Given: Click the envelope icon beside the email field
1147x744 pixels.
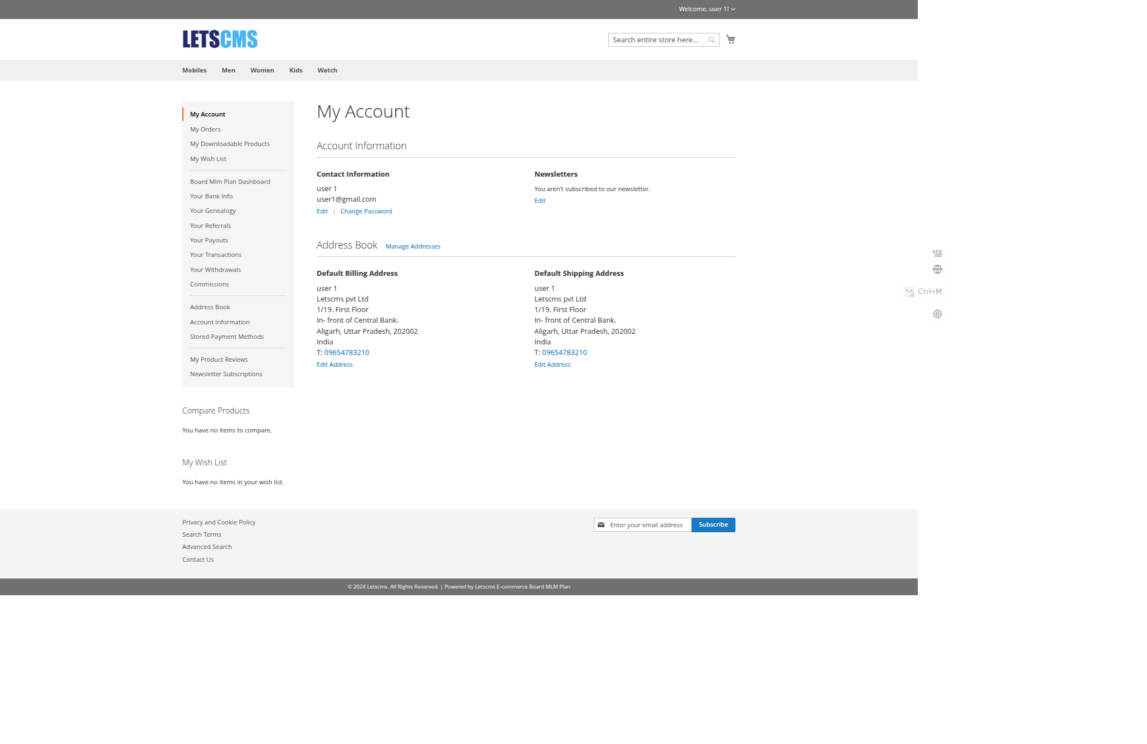Looking at the screenshot, I should (x=601, y=524).
